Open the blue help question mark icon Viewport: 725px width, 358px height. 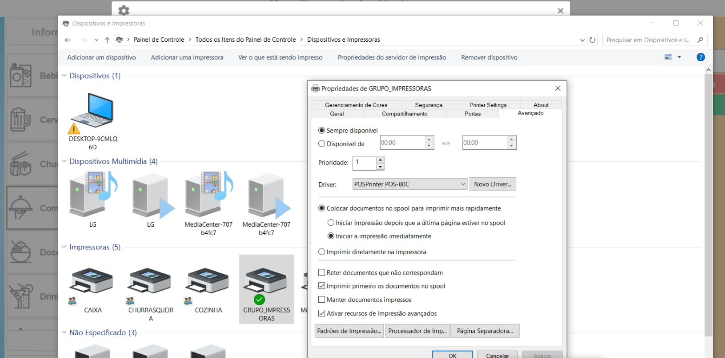pyautogui.click(x=701, y=58)
